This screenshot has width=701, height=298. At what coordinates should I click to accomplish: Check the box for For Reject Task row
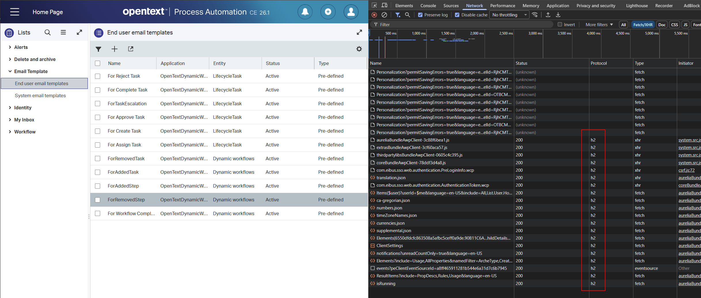point(98,76)
